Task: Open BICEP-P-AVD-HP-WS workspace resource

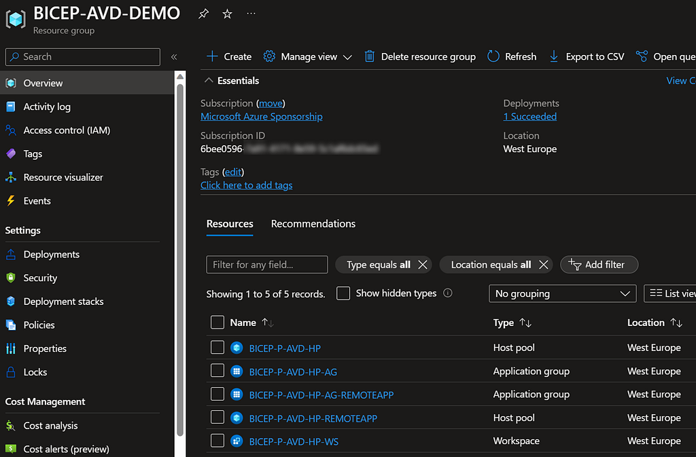Action: click(x=294, y=442)
